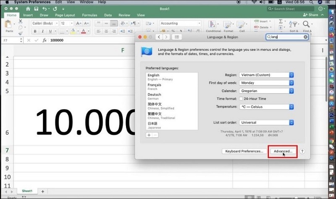This screenshot has width=336, height=199.
Task: Click the add language plus button
Action: 149,135
